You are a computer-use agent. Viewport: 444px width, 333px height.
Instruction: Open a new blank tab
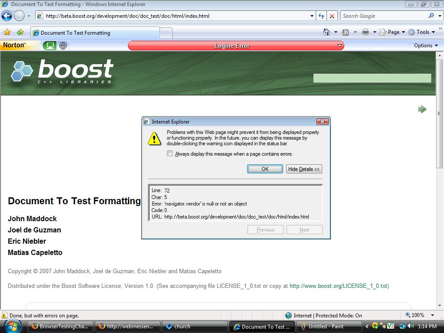pos(166,33)
